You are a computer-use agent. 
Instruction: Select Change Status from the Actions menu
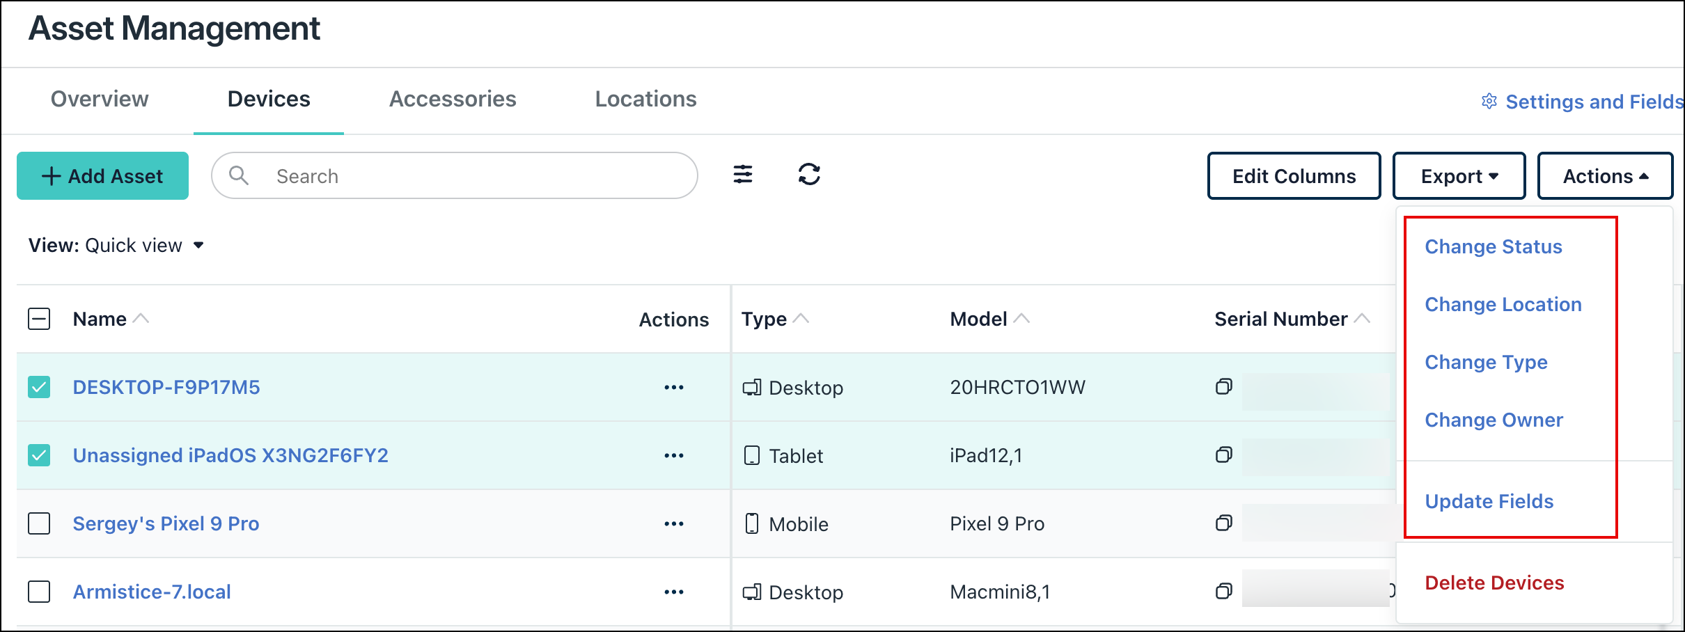coord(1493,246)
